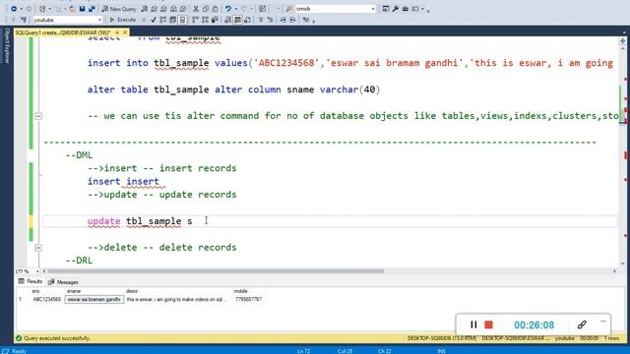630x354 pixels.
Task: Select the mobile cell value
Action: pyautogui.click(x=249, y=299)
